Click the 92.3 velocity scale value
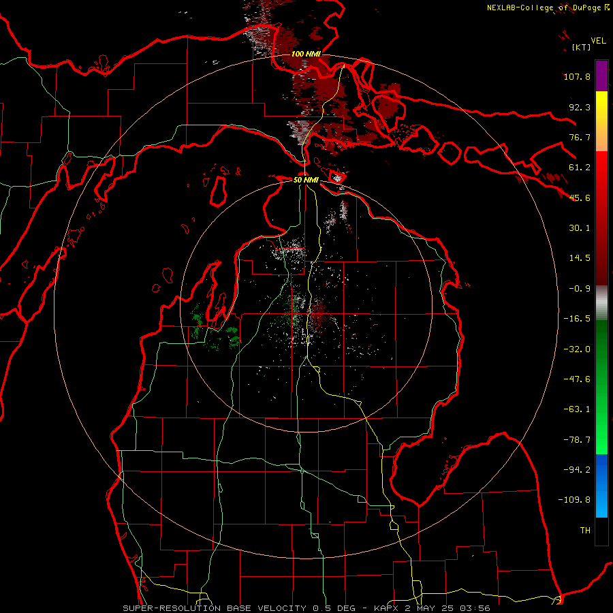This screenshot has height=613, width=613. point(580,107)
